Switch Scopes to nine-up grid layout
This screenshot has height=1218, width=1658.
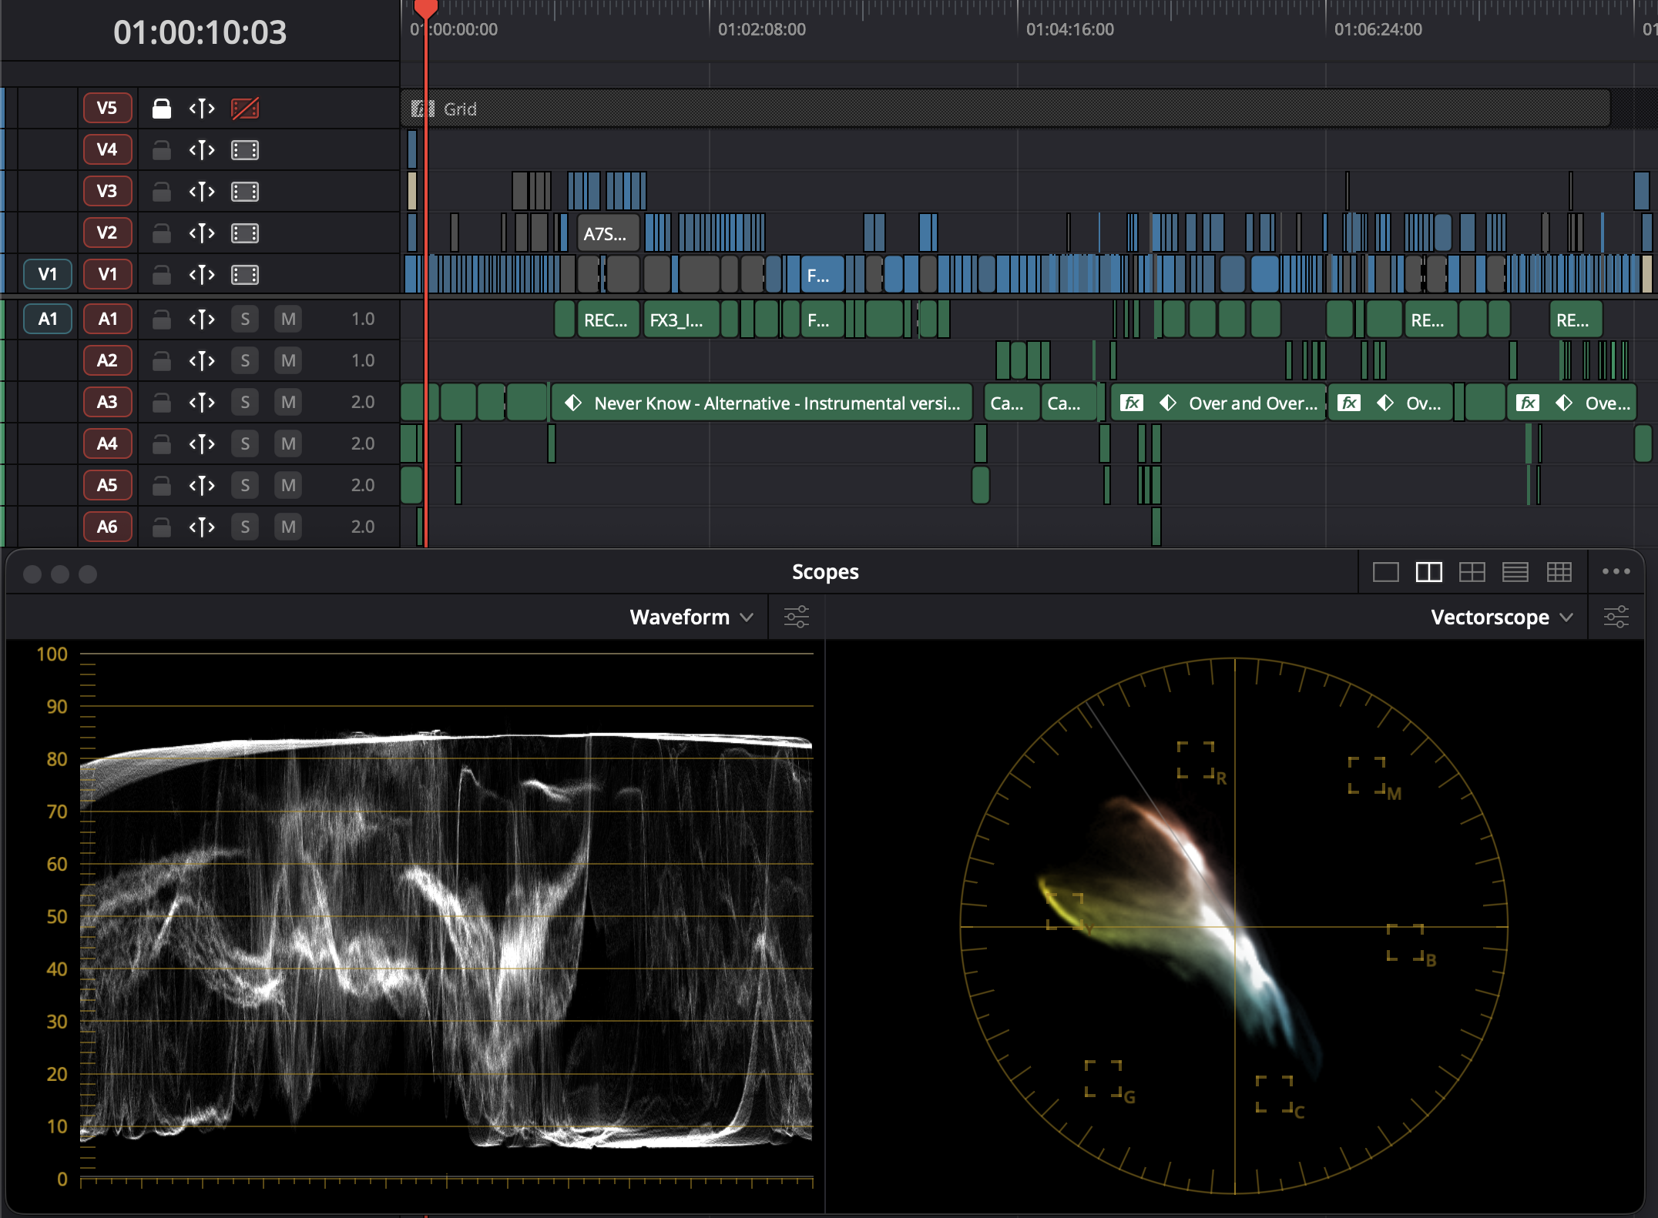(x=1559, y=572)
